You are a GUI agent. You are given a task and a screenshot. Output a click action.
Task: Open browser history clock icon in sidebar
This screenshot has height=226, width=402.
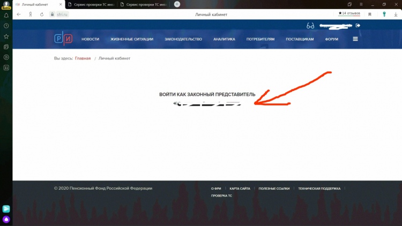6,26
